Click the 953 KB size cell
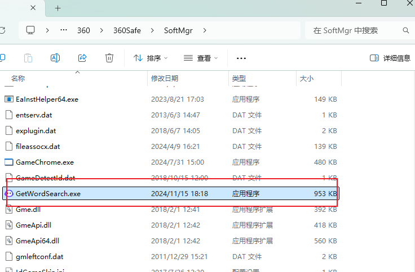This screenshot has width=415, height=272. [325, 194]
